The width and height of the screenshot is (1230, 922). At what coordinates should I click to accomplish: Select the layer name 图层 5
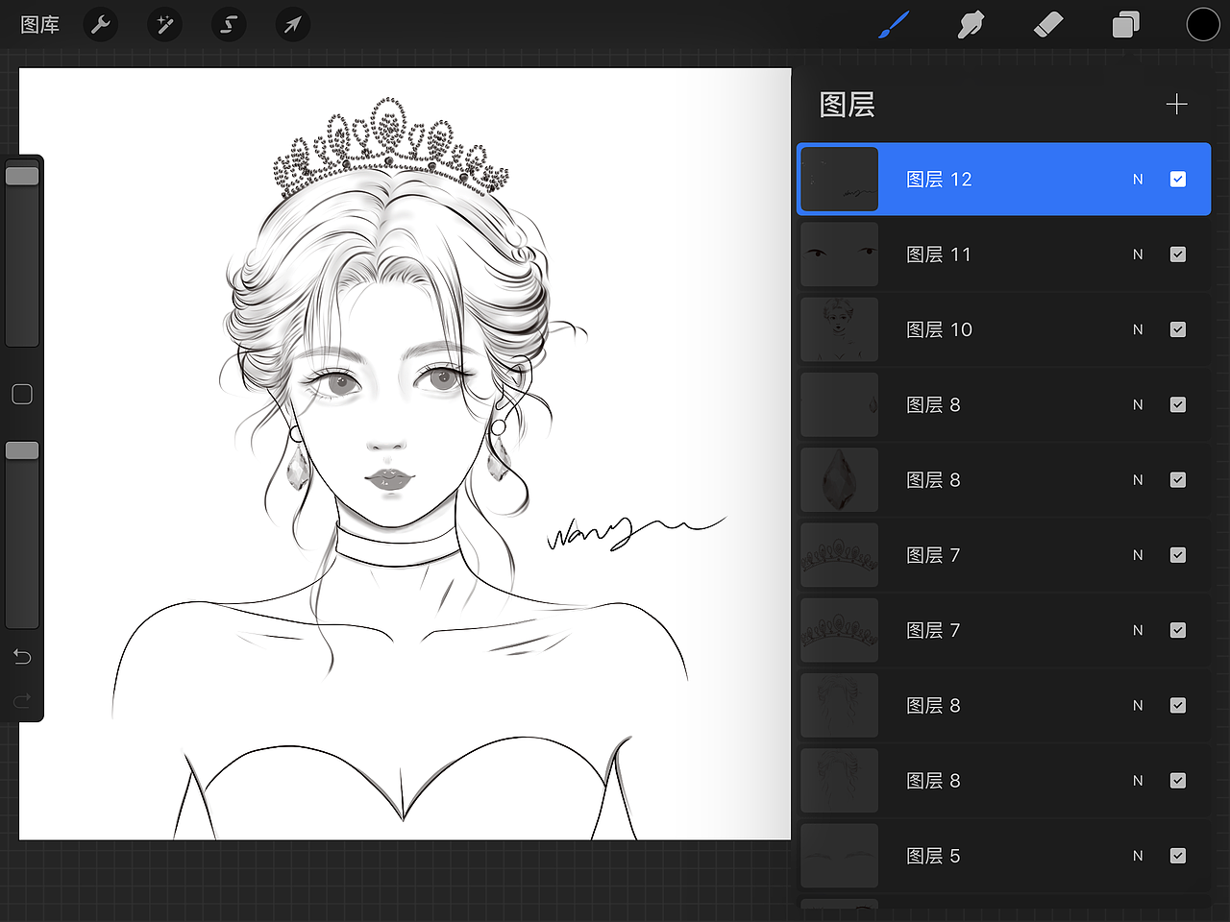point(933,856)
